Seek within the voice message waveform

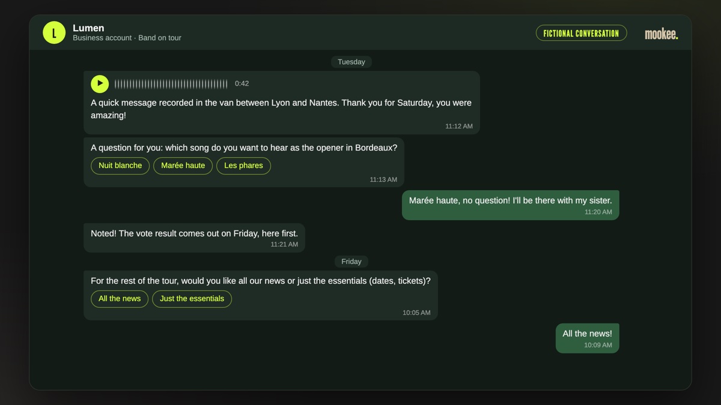click(x=171, y=84)
